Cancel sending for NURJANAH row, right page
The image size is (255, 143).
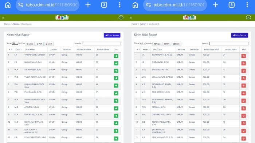(x=243, y=64)
